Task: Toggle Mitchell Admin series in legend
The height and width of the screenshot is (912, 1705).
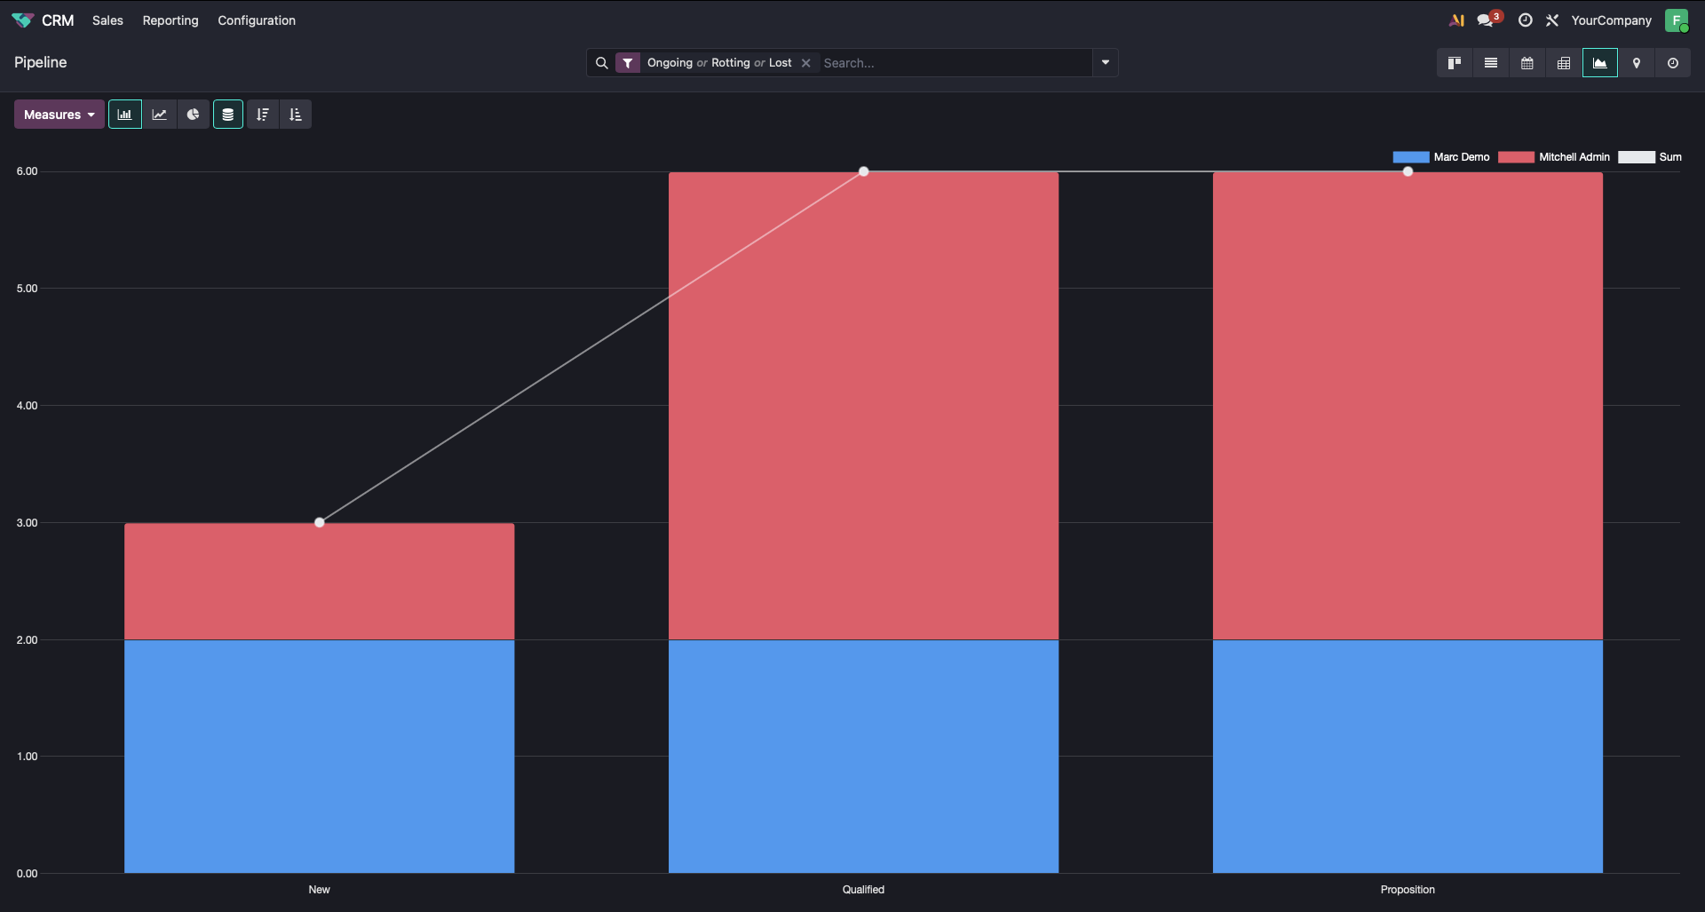Action: tap(1554, 157)
